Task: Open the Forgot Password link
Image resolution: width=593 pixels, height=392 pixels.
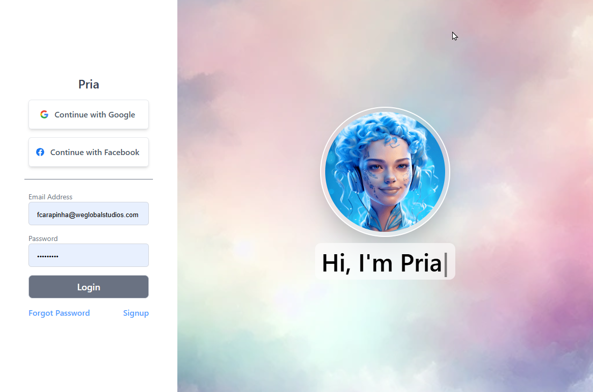Action: 59,313
